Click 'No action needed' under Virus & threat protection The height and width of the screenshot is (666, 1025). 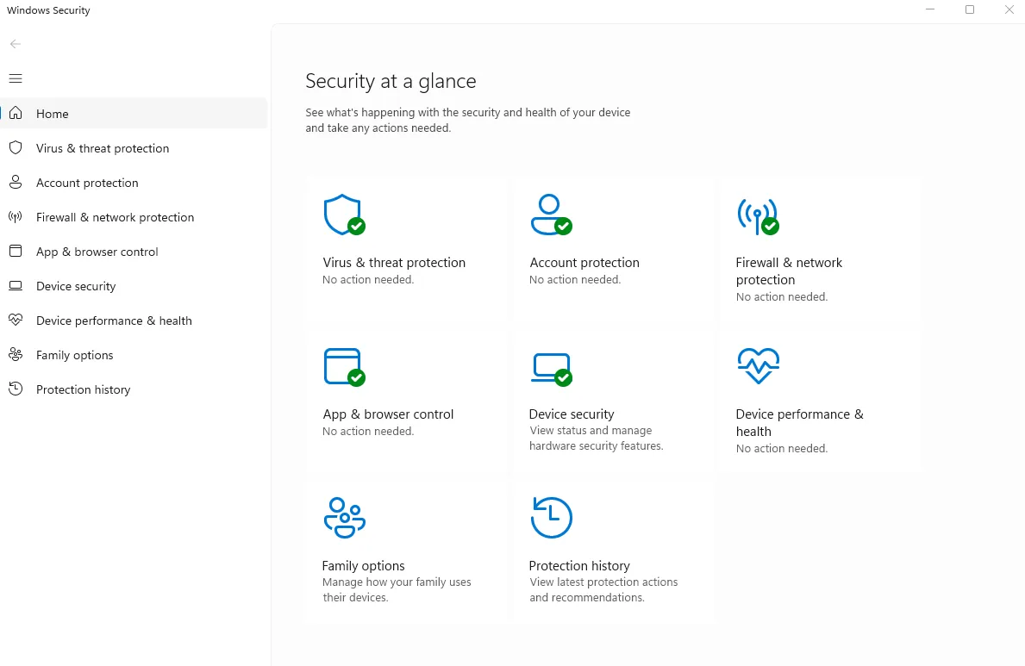(368, 280)
